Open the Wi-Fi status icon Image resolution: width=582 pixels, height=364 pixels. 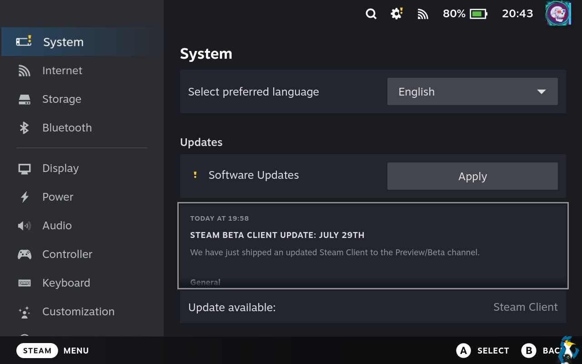(423, 15)
